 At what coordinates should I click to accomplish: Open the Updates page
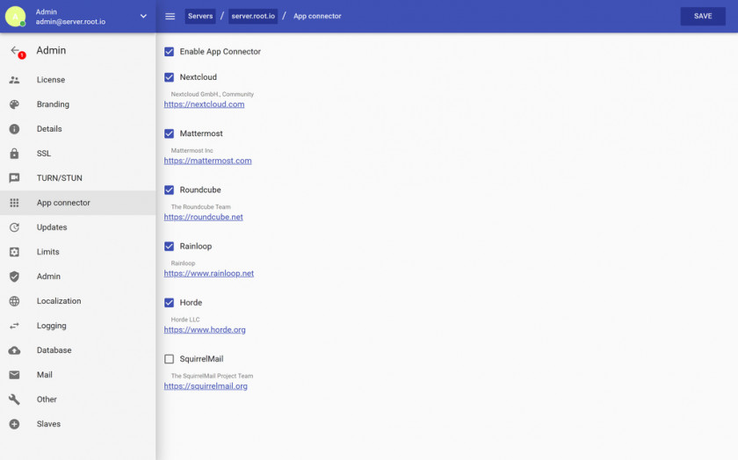pos(77,227)
